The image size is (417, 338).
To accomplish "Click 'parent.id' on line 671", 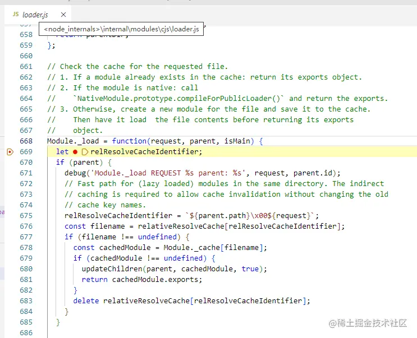I will [313, 173].
